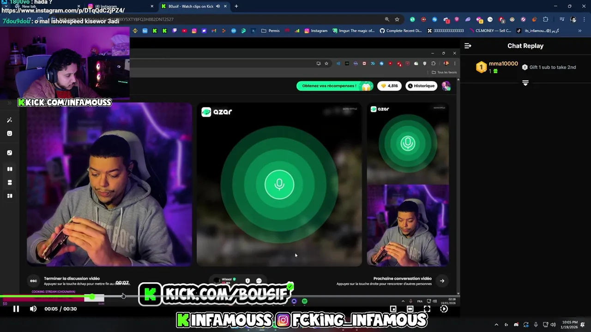591x332 pixels.
Task: Open Tous les favoris folder
Action: 444,72
